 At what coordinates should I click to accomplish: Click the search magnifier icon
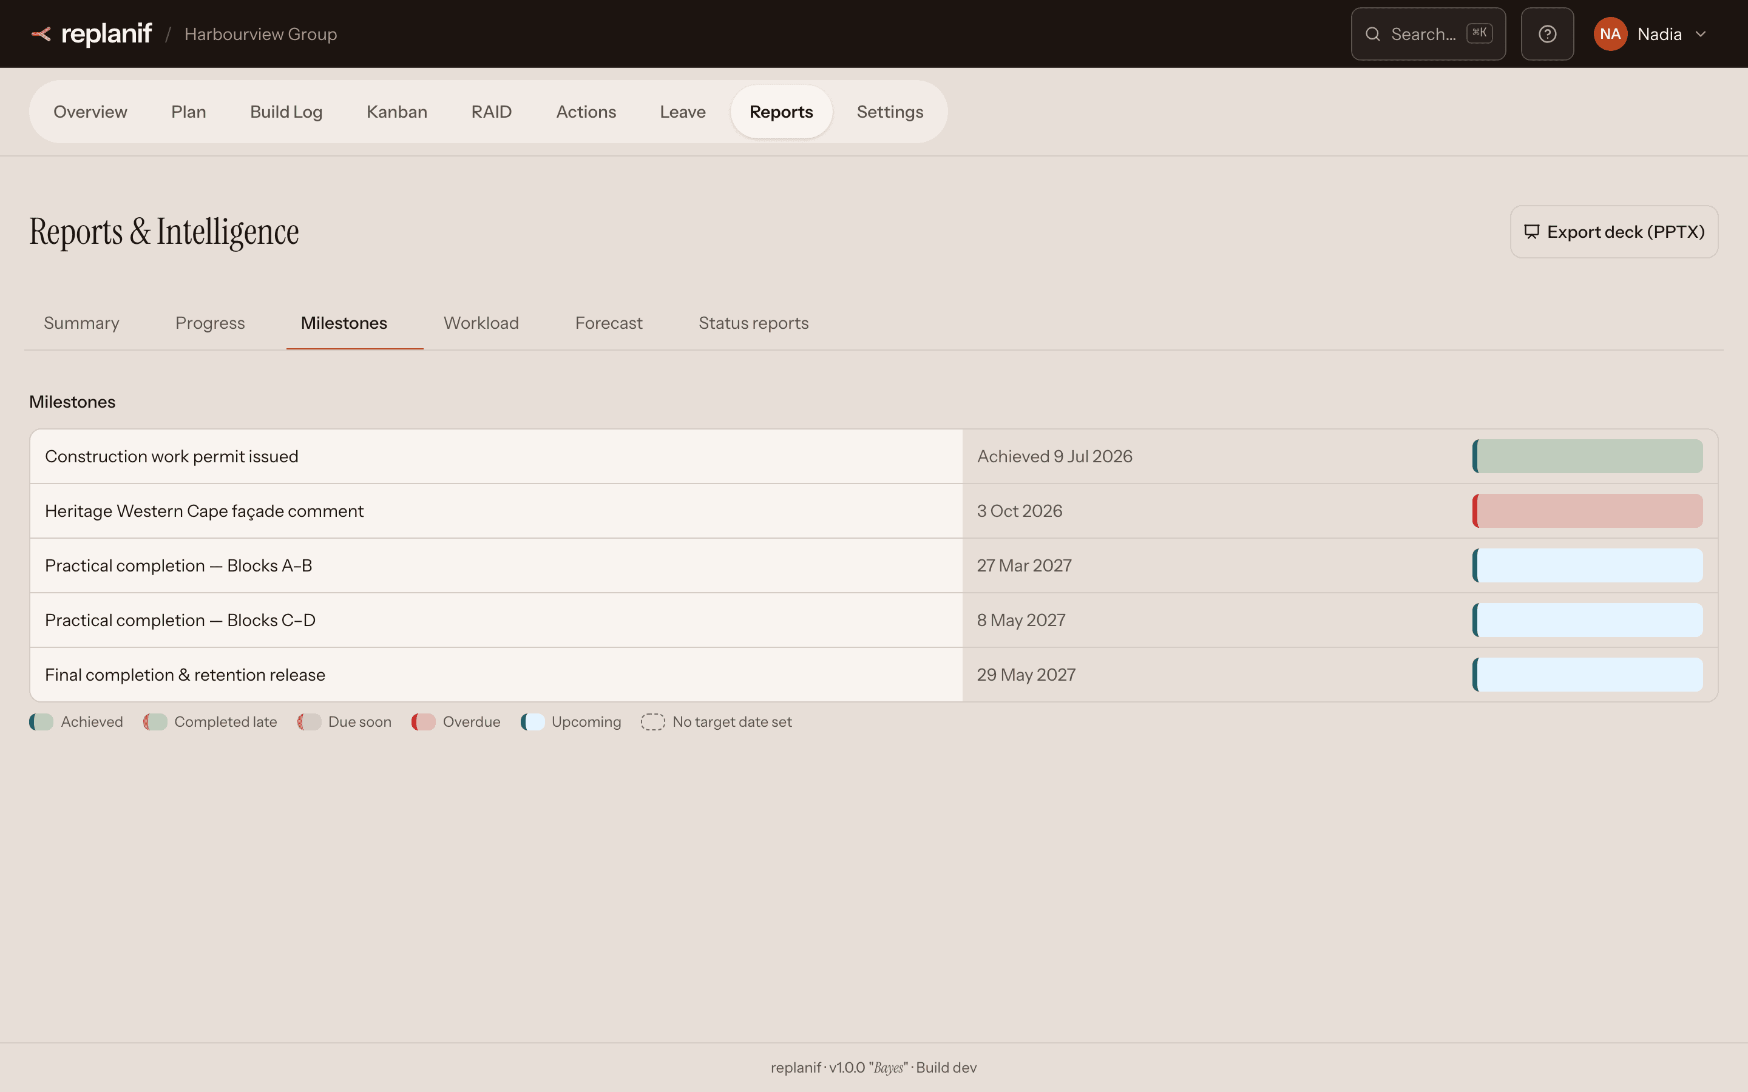1372,34
